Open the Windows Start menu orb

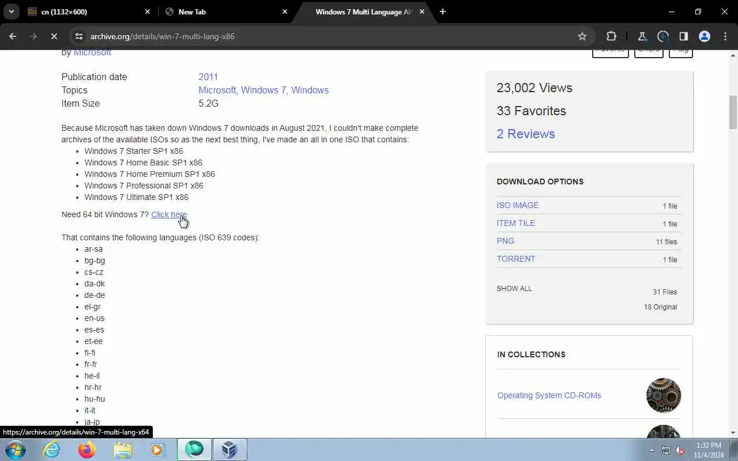point(16,449)
